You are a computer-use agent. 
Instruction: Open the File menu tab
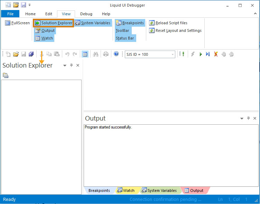[x=10, y=14]
